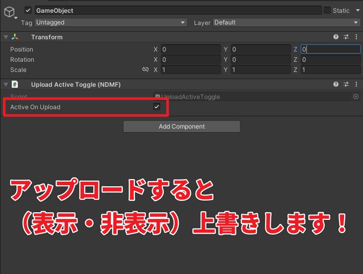Image resolution: width=363 pixels, height=274 pixels.
Task: Click the Rotation X axis label
Action: [x=156, y=60]
